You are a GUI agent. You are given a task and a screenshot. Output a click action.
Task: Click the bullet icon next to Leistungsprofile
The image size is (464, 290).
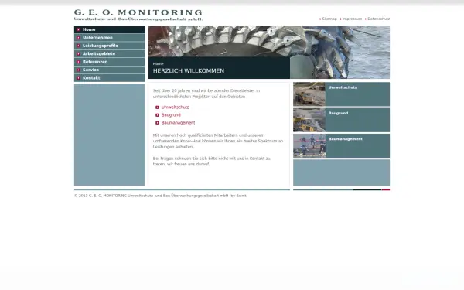click(x=78, y=46)
